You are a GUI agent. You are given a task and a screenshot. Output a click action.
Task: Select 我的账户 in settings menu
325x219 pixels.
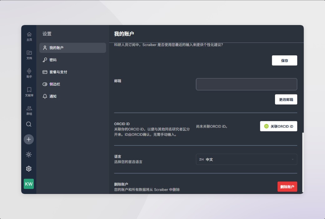coord(72,48)
